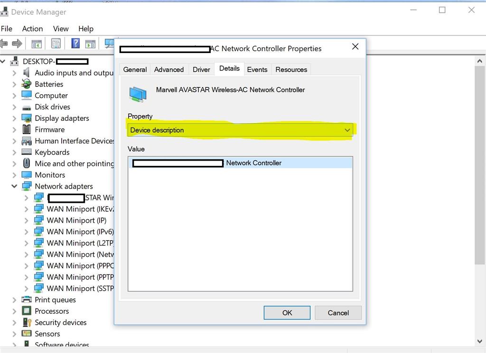This screenshot has height=353, width=486.
Task: Select the WAN Miniport (PPTP) tree item
Action: tap(80, 277)
